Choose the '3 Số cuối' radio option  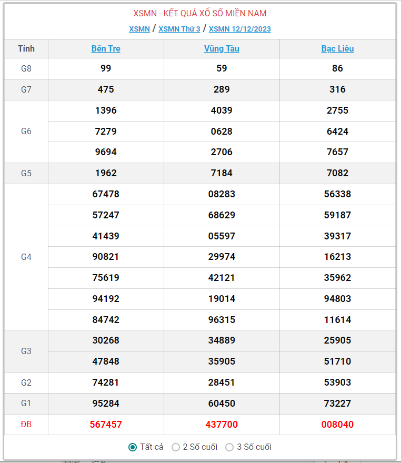(x=229, y=447)
